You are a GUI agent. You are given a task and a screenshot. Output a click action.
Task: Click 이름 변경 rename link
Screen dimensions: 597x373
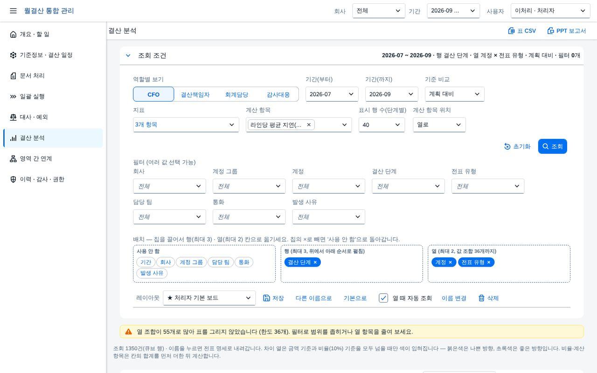[454, 298]
